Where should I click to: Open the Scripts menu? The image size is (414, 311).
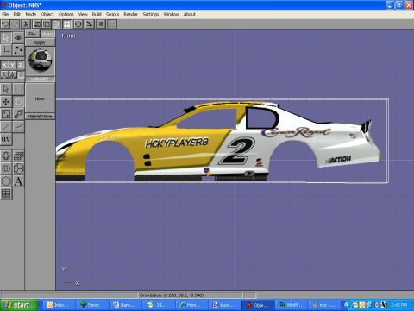[112, 14]
